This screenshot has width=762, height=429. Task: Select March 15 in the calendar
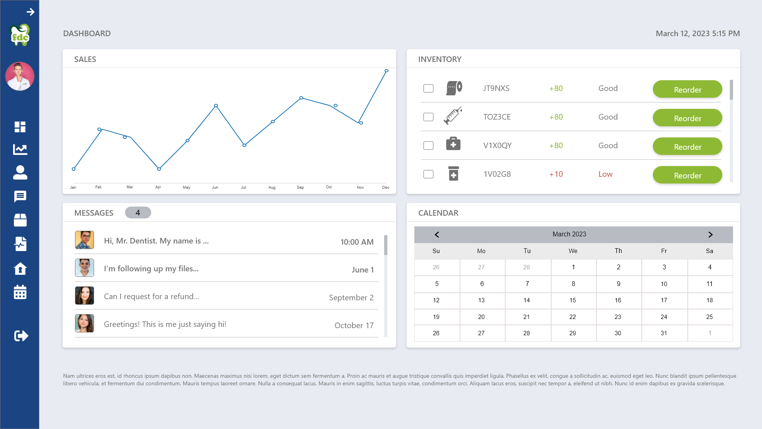coord(573,300)
